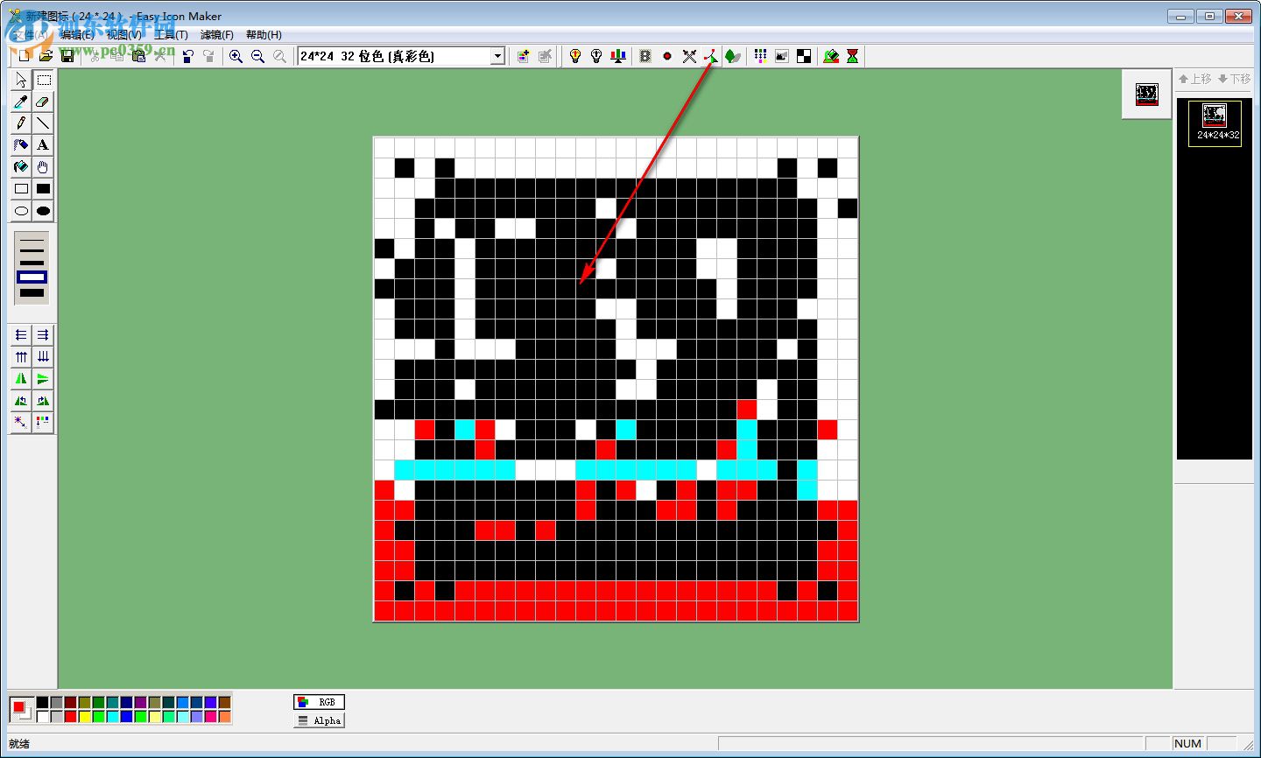1261x758 pixels.
Task: Select the filled ellipse shape tool
Action: pyautogui.click(x=43, y=210)
